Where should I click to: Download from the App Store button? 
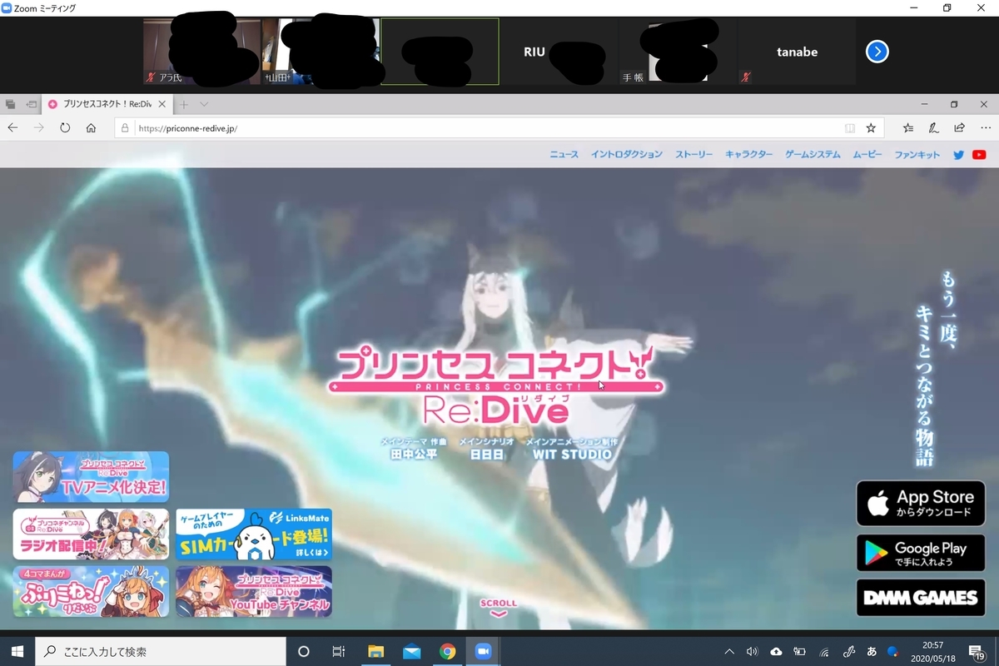(920, 503)
